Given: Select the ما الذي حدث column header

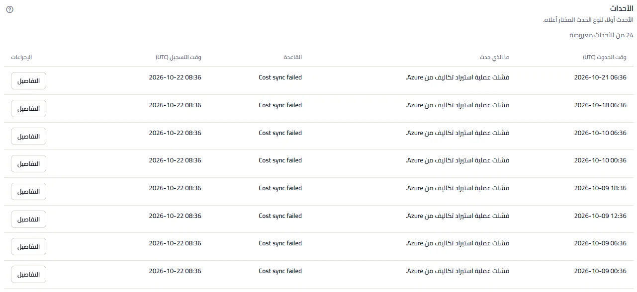Looking at the screenshot, I should point(494,58).
